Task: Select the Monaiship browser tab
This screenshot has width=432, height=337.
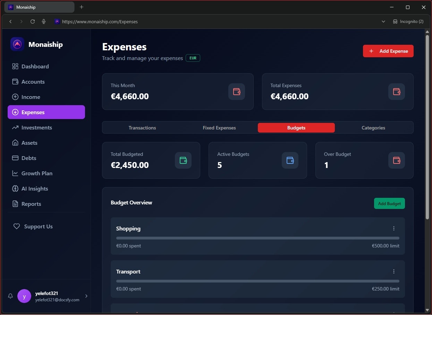Action: (40, 7)
